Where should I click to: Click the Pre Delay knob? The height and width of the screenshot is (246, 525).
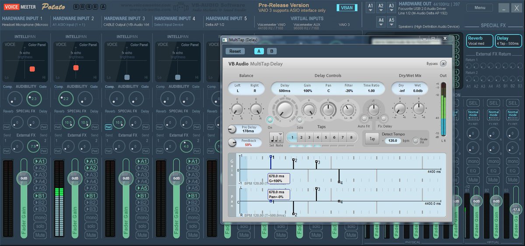click(x=232, y=129)
